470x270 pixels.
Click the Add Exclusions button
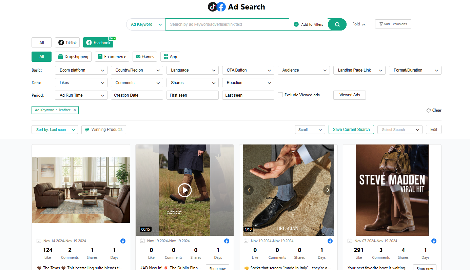pyautogui.click(x=393, y=24)
